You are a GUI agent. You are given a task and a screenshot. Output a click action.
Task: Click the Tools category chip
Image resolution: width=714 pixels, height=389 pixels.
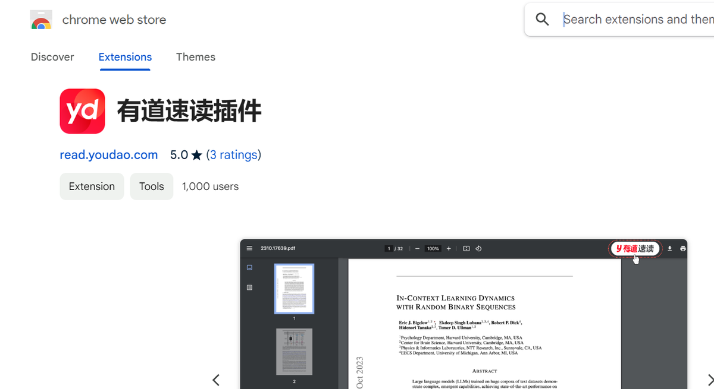coord(151,186)
